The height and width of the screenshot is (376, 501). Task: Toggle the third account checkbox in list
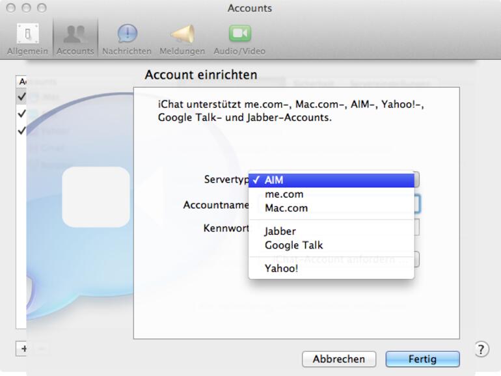[x=21, y=131]
